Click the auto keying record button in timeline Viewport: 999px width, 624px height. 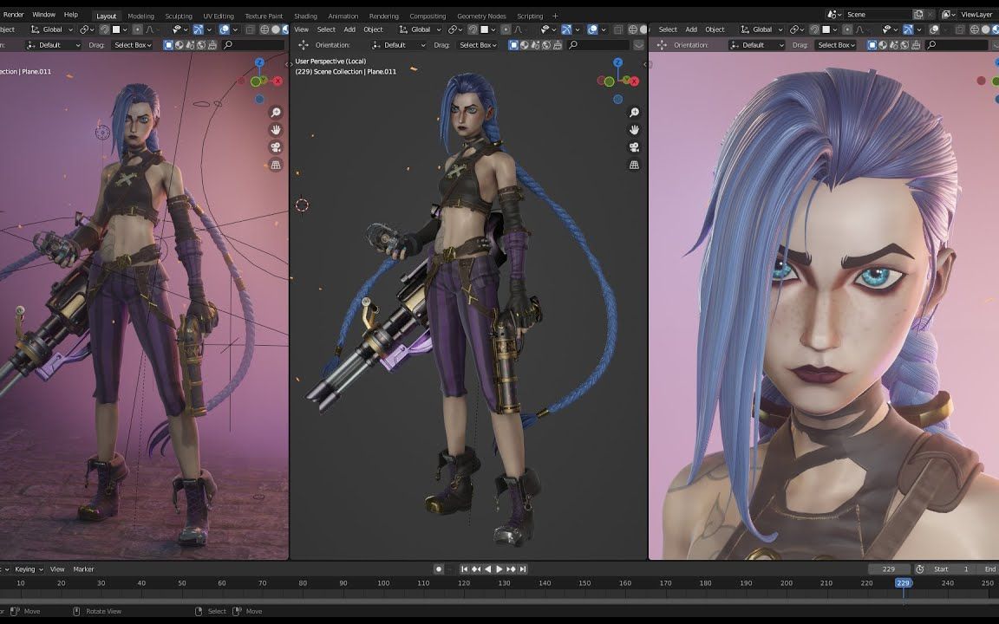[439, 569]
